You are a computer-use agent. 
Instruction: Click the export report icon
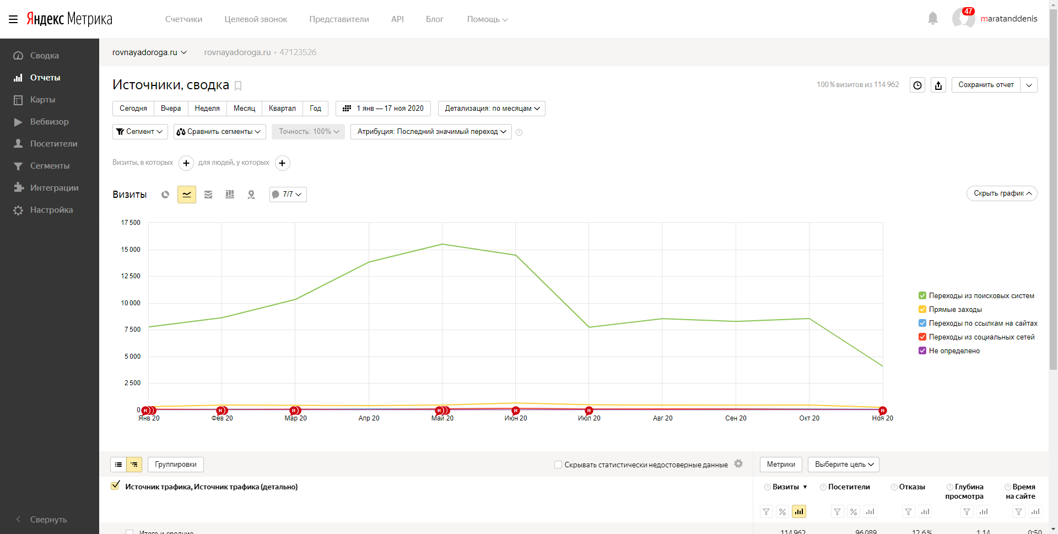pyautogui.click(x=938, y=85)
